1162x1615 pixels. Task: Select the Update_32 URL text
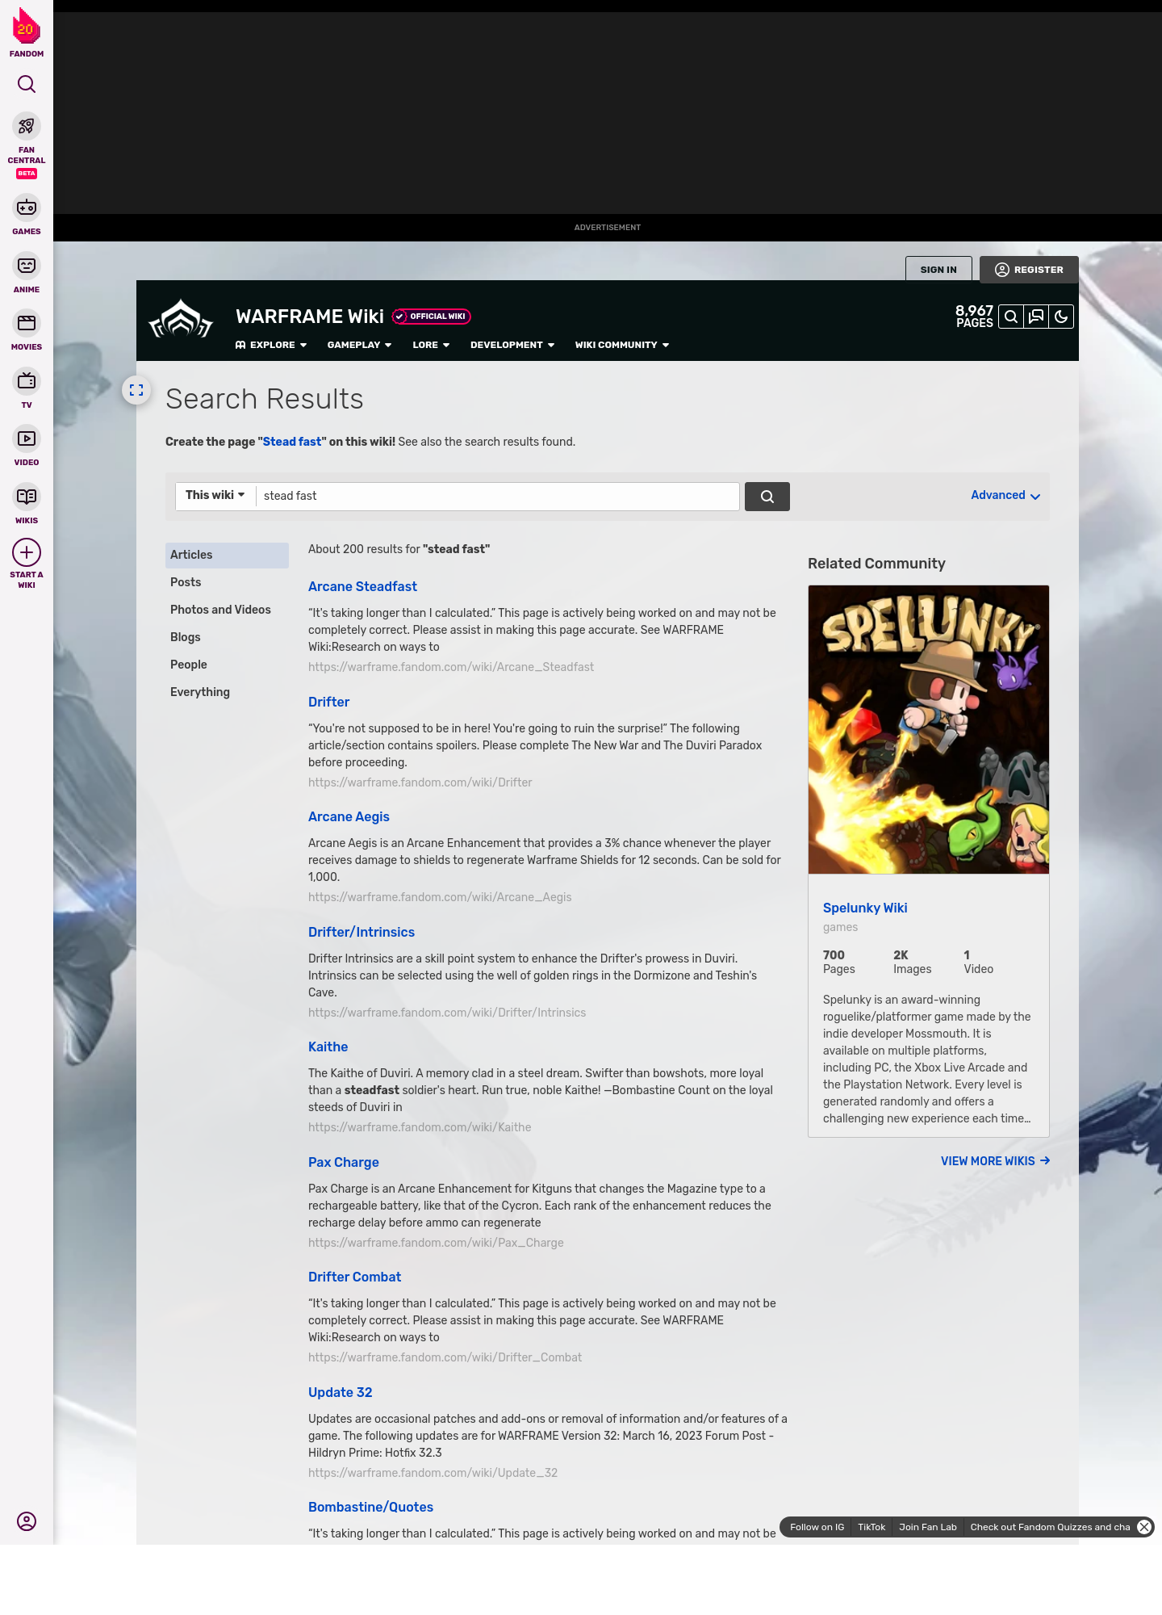(433, 1473)
